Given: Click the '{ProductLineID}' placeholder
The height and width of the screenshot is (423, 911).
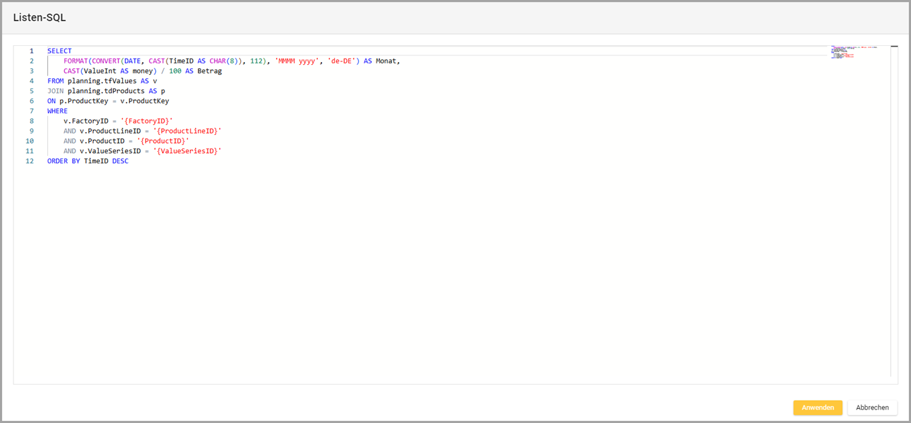Looking at the screenshot, I should pos(187,131).
